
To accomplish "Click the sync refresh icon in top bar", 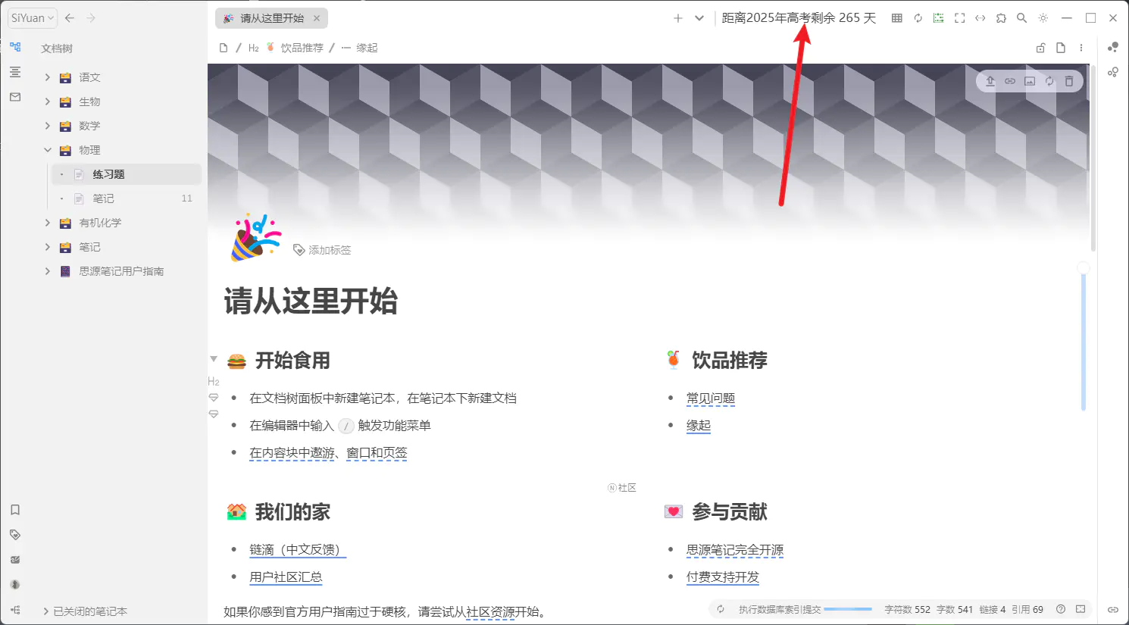I will pos(918,18).
